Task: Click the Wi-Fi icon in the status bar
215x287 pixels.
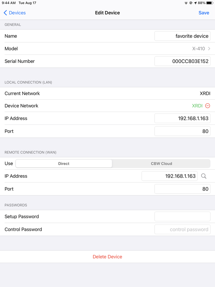Action: pos(186,3)
